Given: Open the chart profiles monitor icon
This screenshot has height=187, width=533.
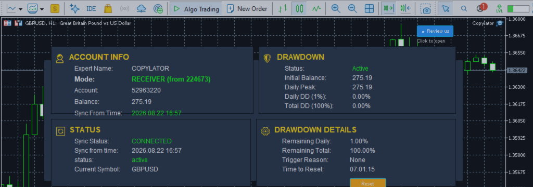Looking at the screenshot, I should tap(33, 8).
